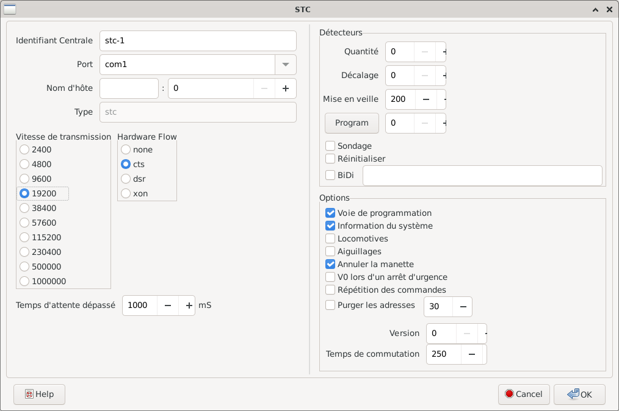Open the Port dropdown list

click(285, 65)
